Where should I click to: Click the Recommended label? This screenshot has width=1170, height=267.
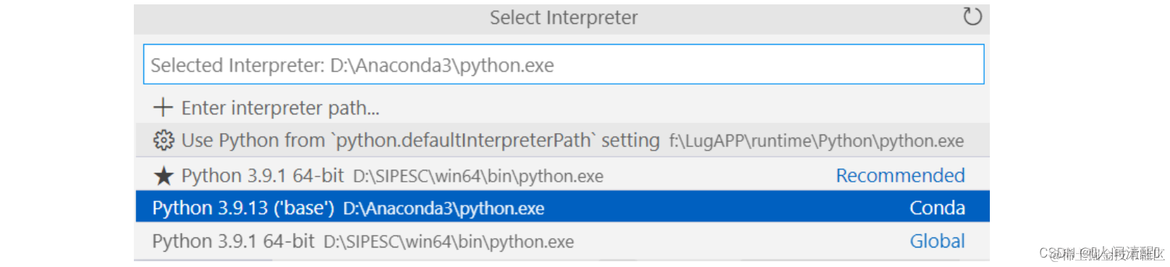(x=900, y=175)
